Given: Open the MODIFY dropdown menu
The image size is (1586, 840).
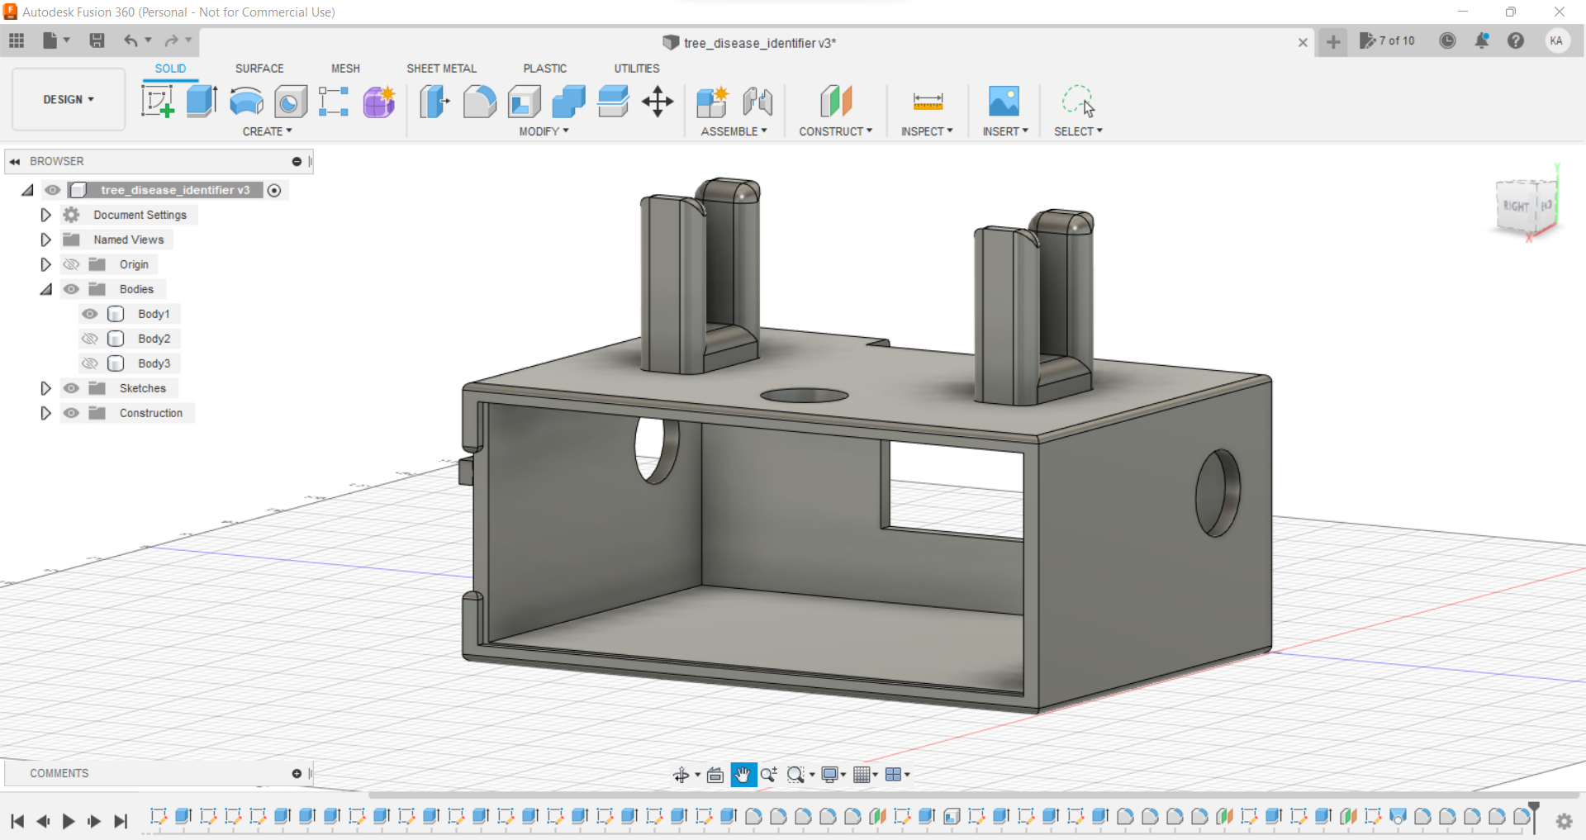Looking at the screenshot, I should tap(544, 131).
